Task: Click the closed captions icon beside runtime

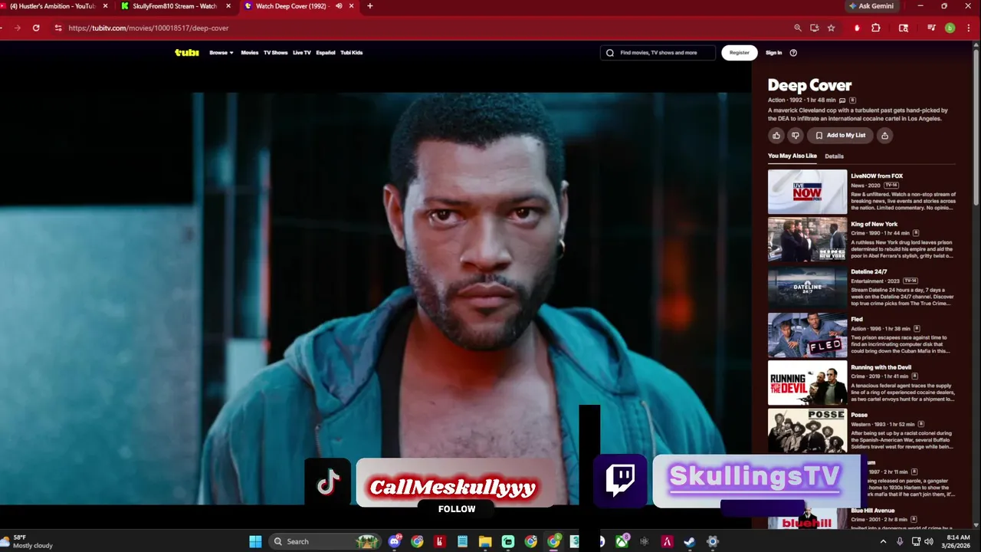Action: [x=842, y=100]
